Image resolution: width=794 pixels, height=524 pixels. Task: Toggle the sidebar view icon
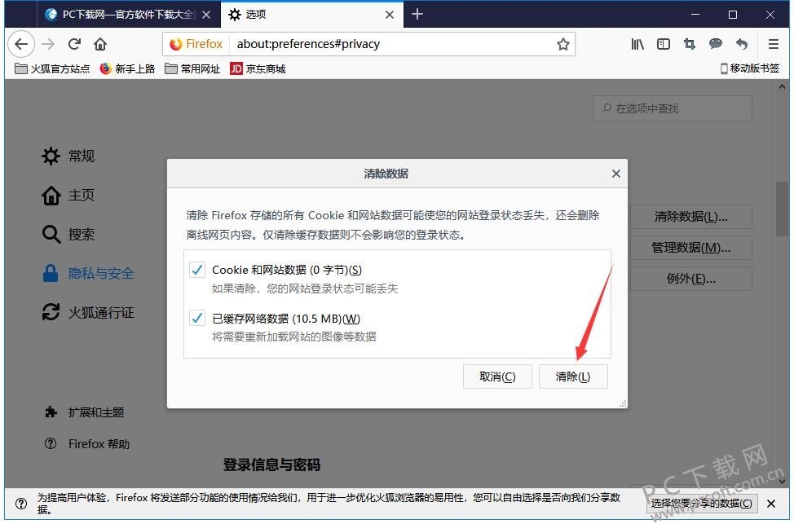coord(664,44)
